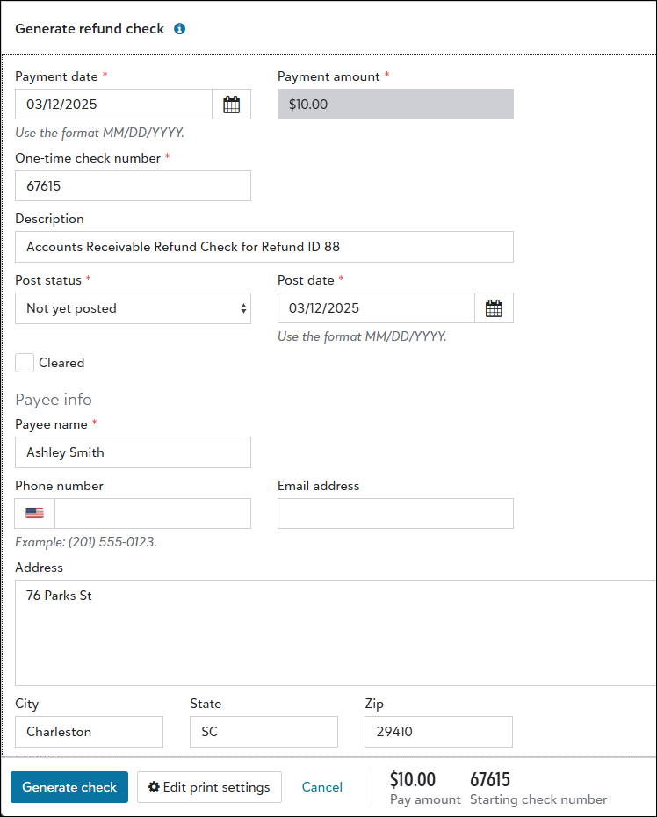The height and width of the screenshot is (817, 657).
Task: Click the State field showing SC
Action: tap(264, 732)
